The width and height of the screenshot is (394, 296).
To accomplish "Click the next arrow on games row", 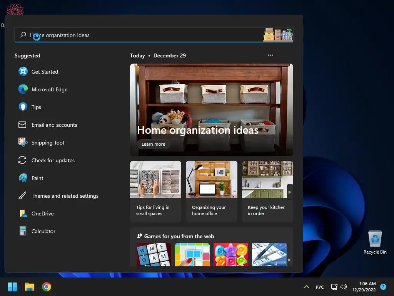I will click(x=289, y=260).
